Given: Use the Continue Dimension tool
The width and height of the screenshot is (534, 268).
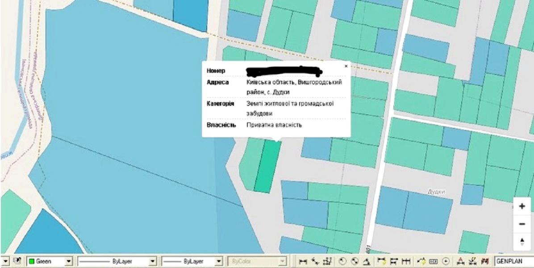Looking at the screenshot, I should click(406, 261).
